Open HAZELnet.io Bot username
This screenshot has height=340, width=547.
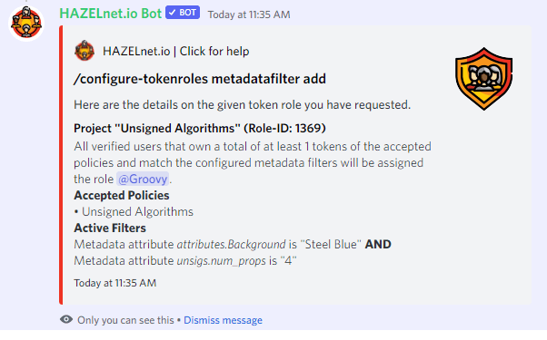pyautogui.click(x=110, y=14)
